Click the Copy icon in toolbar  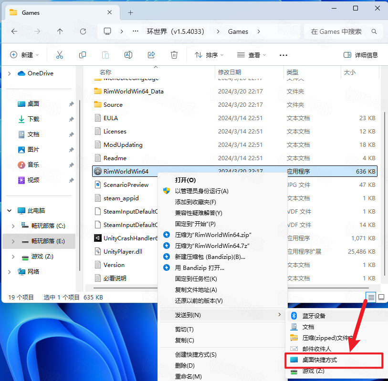click(83, 55)
